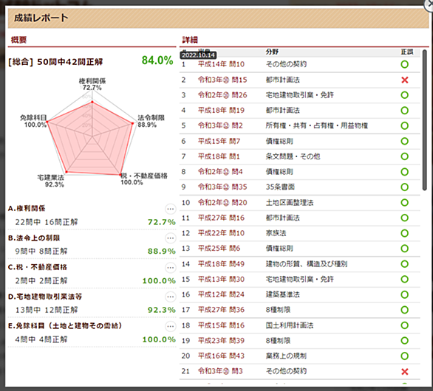Open question 令和3年⑫ 問2
Screen dimensions: 433x391
coord(220,125)
